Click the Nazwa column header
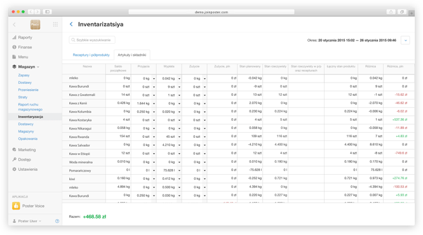Viewport: 423px width, 235px height. point(87,67)
